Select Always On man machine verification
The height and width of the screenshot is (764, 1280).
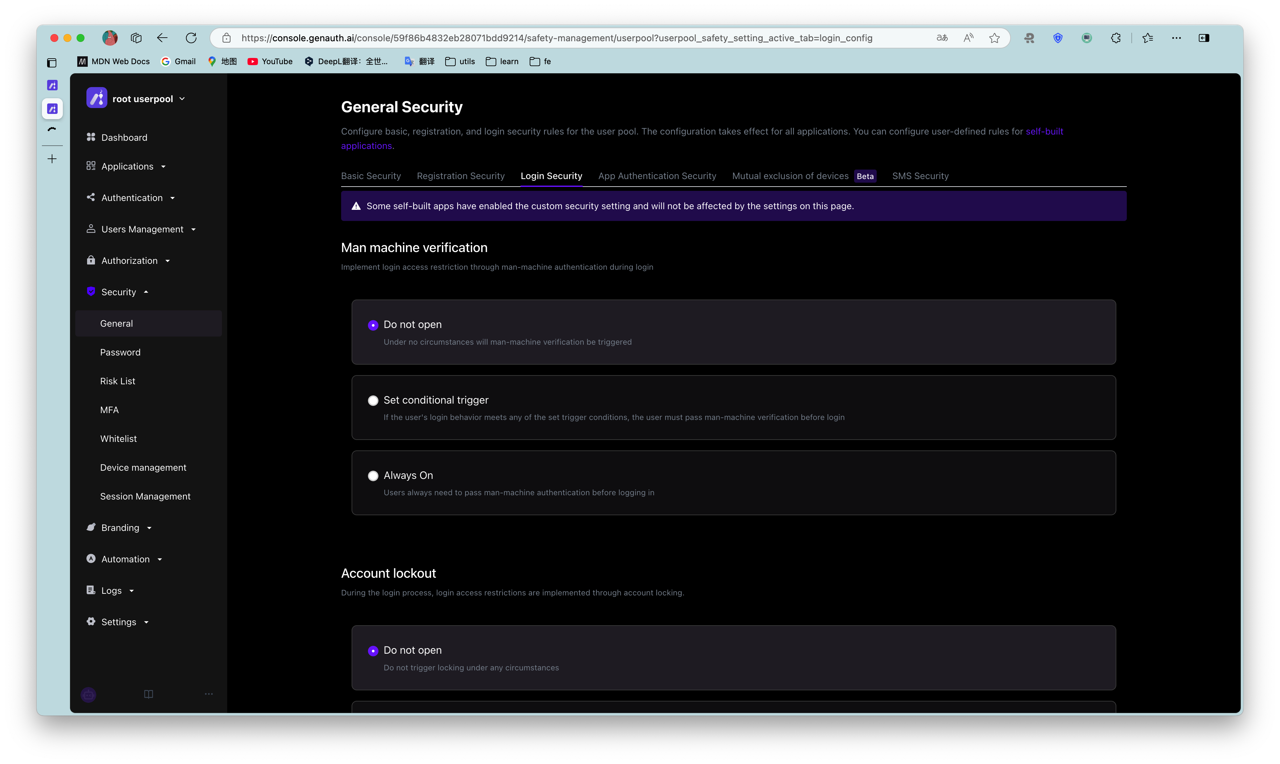373,476
